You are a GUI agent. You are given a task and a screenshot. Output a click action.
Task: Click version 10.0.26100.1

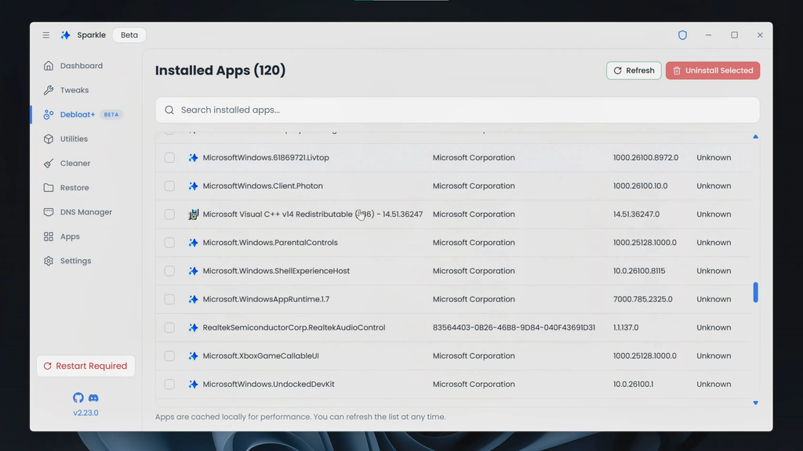[633, 384]
